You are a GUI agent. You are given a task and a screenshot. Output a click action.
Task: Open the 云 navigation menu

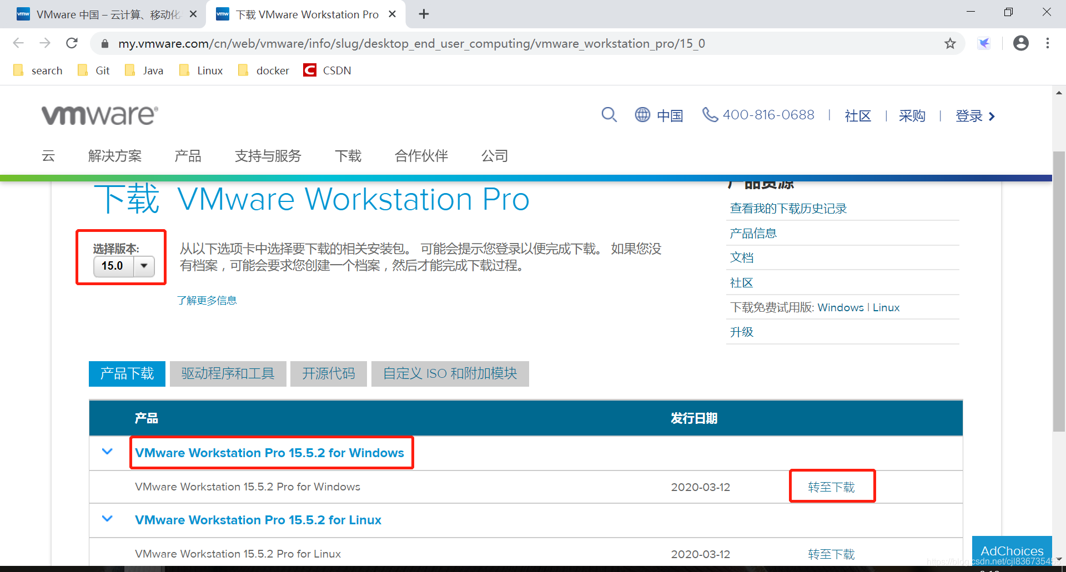[48, 156]
